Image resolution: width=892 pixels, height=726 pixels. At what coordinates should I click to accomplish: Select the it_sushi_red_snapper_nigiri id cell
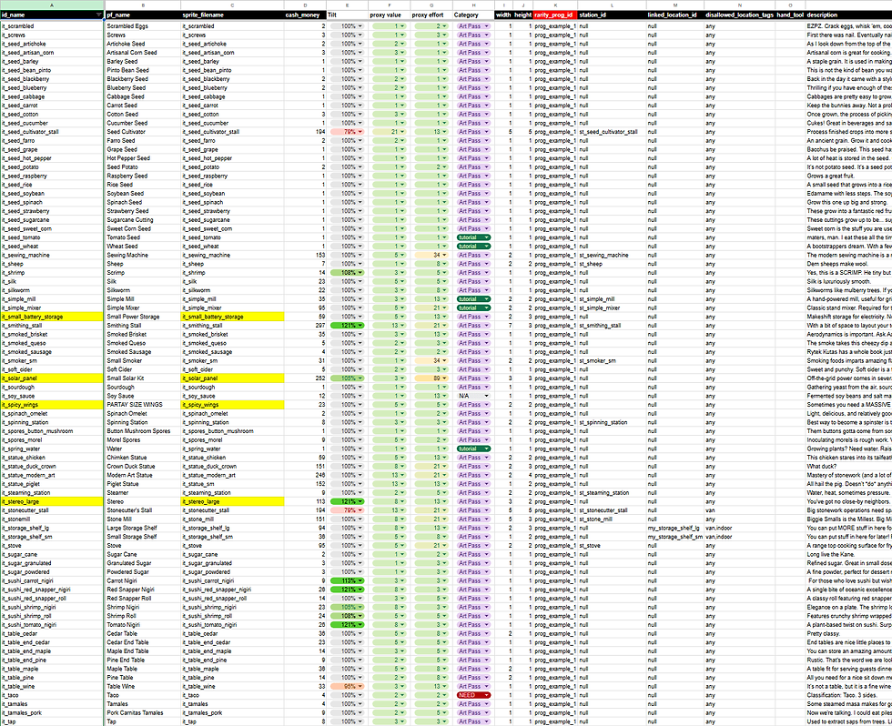tap(52, 590)
